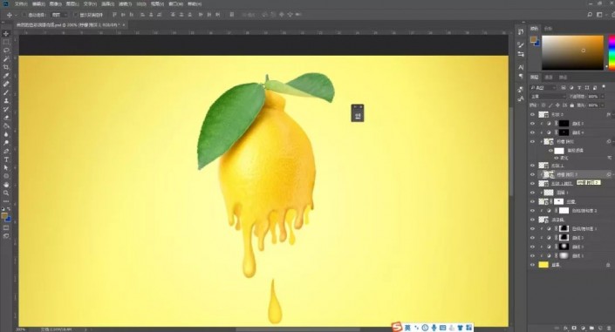Select the Path Selection tool
Viewport: 615px width, 332px height.
pyautogui.click(x=6, y=168)
